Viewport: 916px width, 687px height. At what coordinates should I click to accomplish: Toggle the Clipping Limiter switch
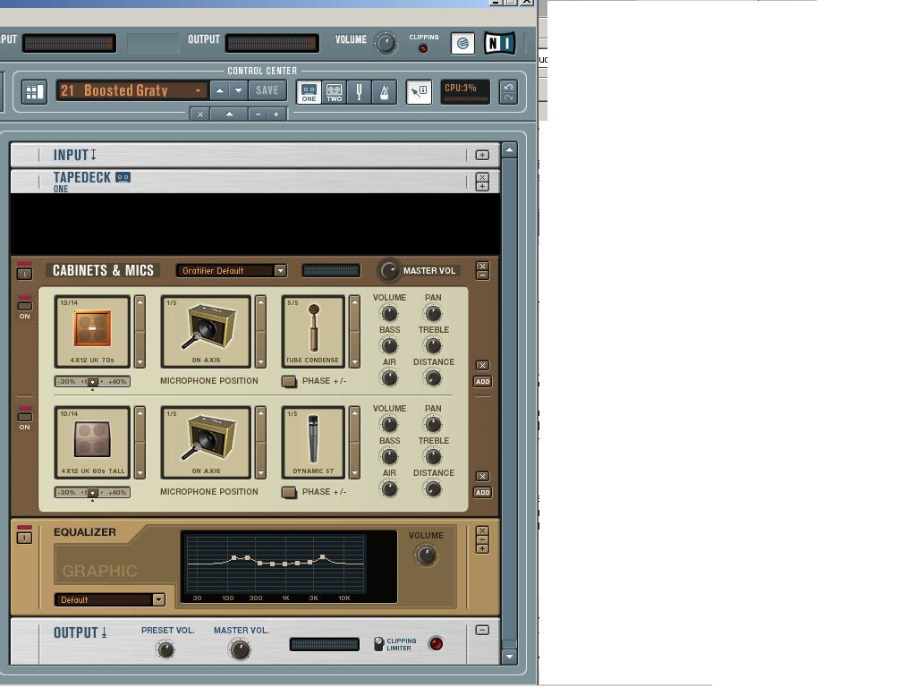(x=378, y=644)
